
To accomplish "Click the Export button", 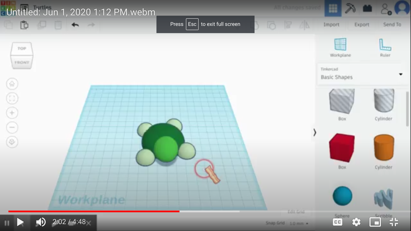I will pos(362,25).
